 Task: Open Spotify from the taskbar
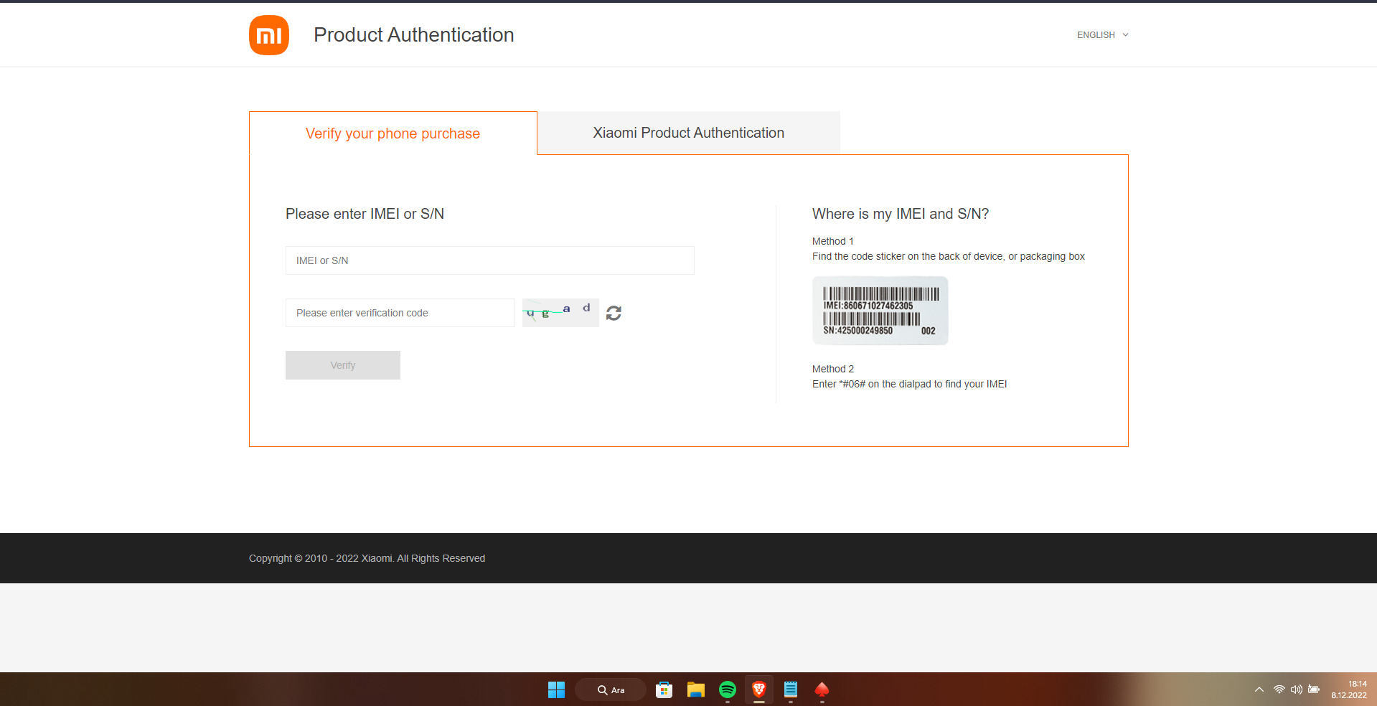pos(728,690)
